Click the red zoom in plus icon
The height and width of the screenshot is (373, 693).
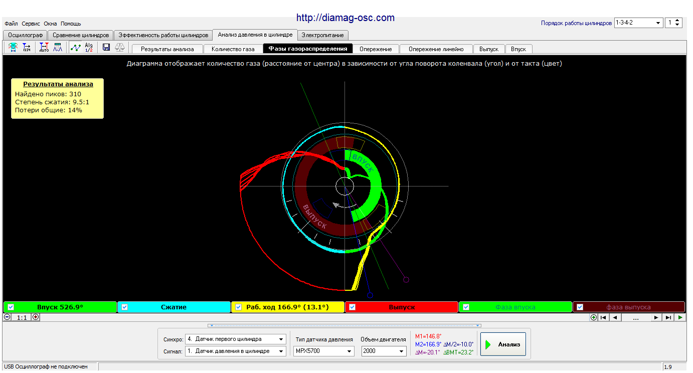(x=36, y=317)
